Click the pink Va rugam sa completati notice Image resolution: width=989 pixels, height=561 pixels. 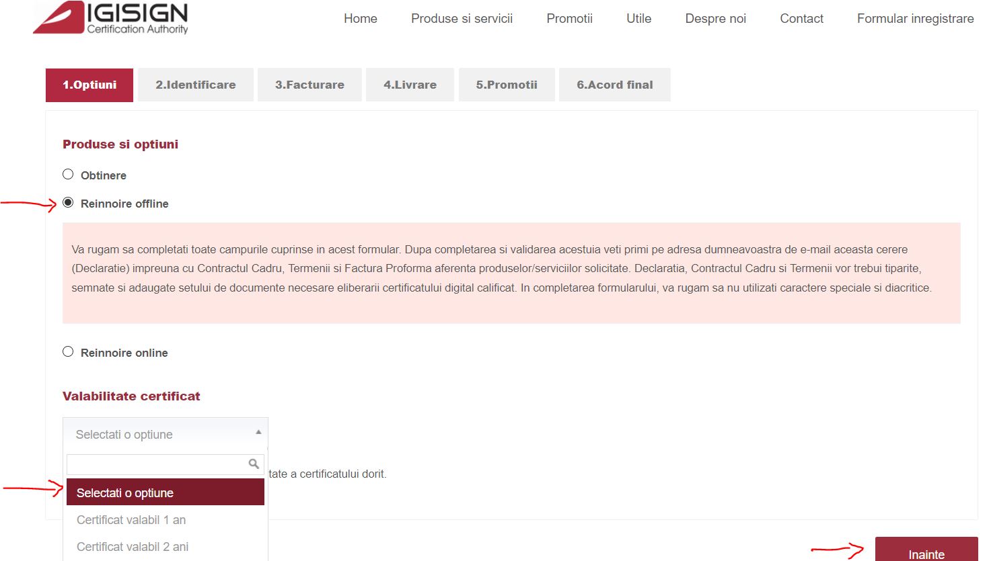pos(511,273)
